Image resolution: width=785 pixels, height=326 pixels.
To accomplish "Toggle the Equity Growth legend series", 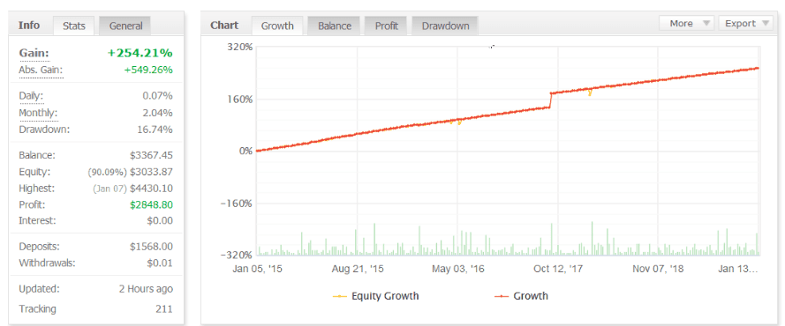I will tap(376, 296).
